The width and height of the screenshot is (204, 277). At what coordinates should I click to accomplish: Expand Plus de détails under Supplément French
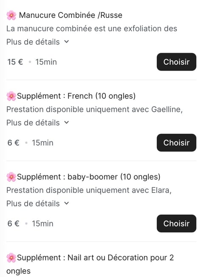pyautogui.click(x=38, y=123)
